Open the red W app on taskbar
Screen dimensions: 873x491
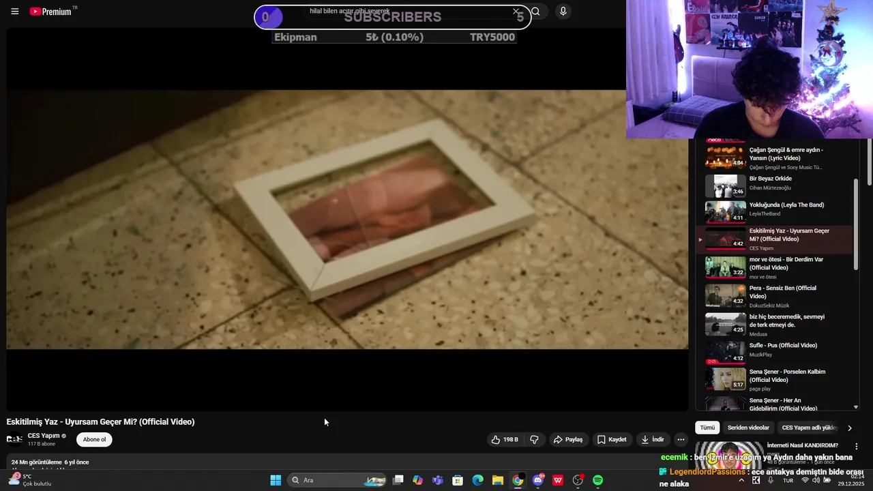tap(558, 480)
